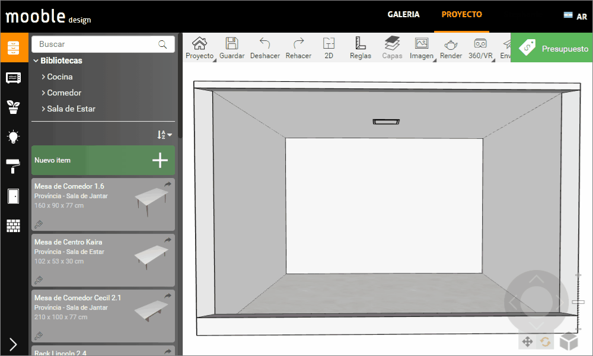
Task: Click Rehacer redo button
Action: click(x=298, y=48)
